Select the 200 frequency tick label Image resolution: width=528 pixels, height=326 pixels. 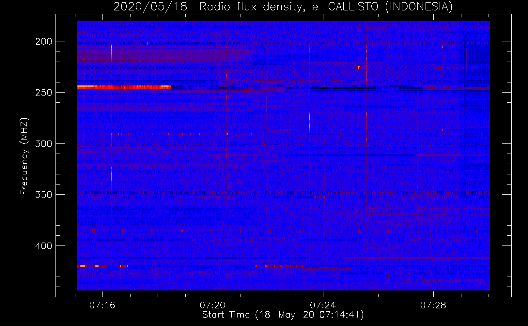coord(44,41)
